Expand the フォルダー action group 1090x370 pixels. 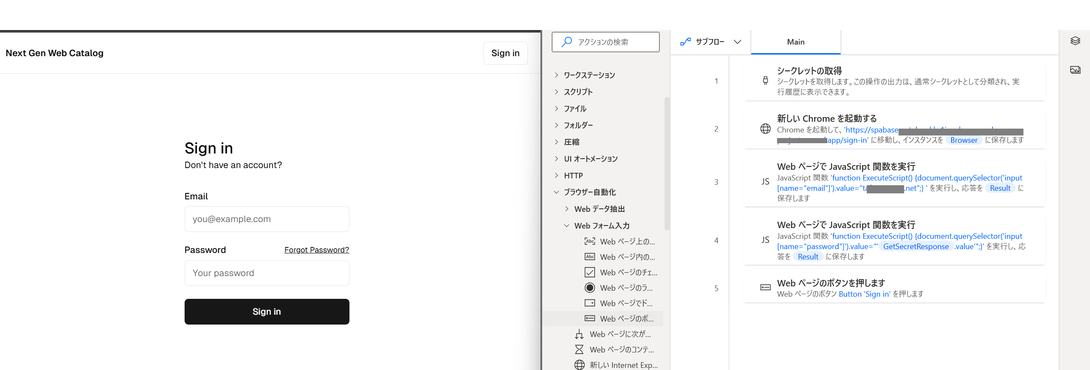pos(556,125)
